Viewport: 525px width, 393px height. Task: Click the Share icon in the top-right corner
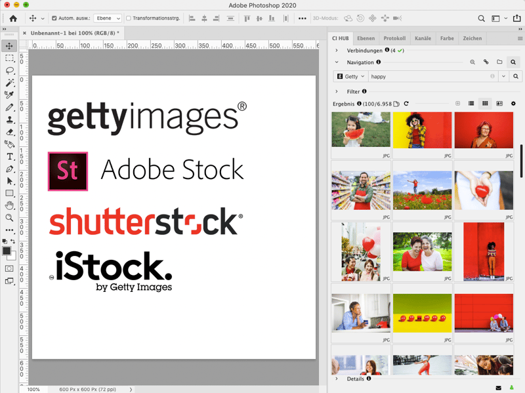(x=516, y=18)
